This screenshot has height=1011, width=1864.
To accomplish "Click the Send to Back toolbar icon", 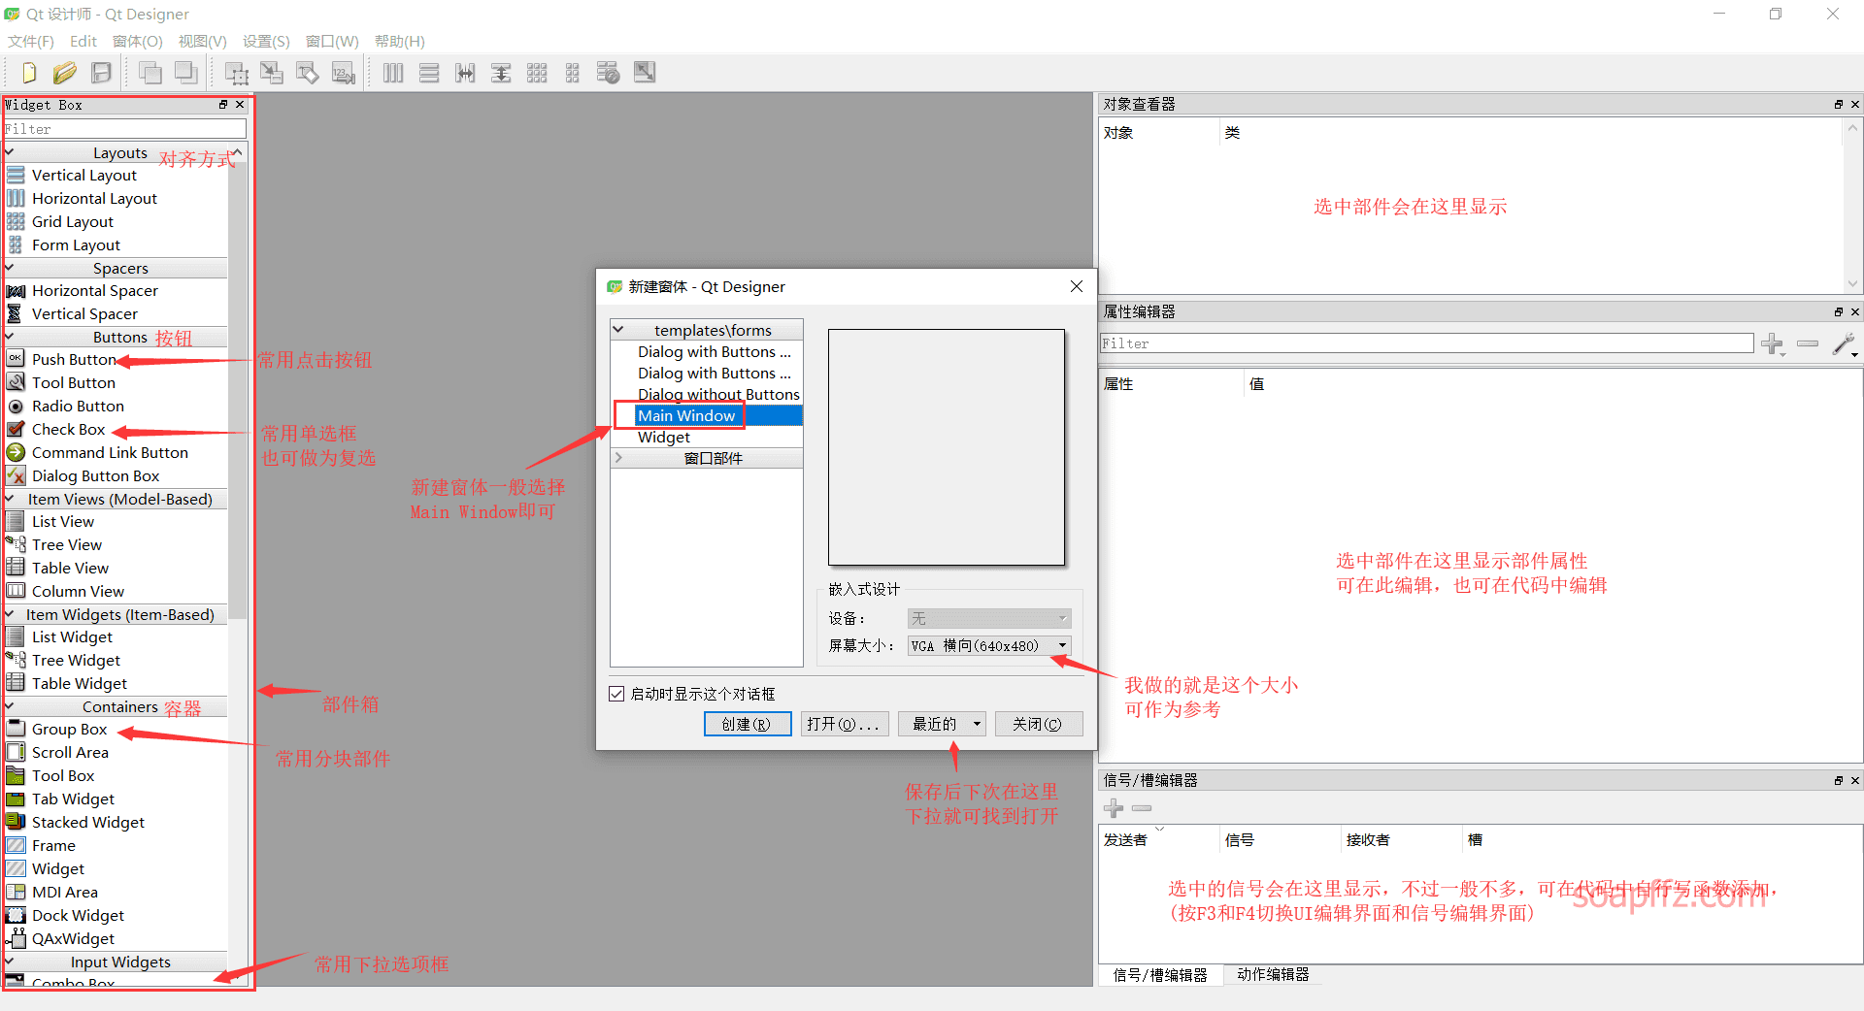I will (x=150, y=73).
